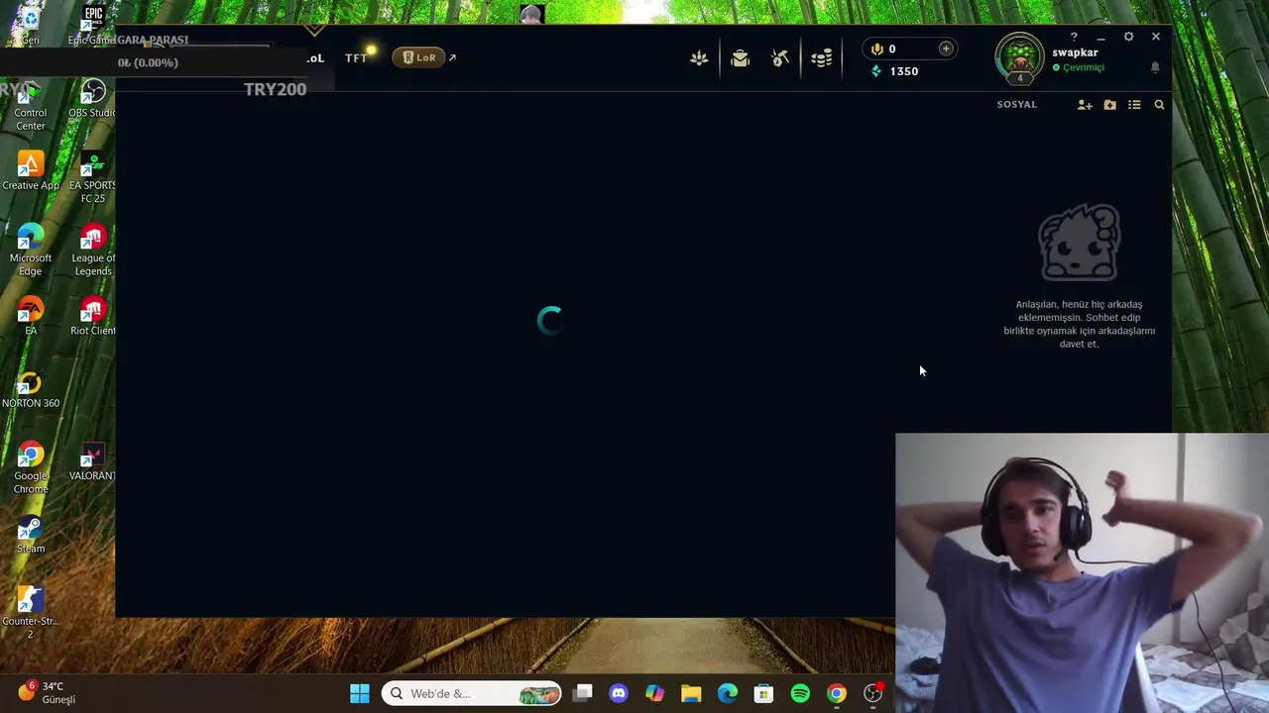Open Discord from the taskbar
Viewport: 1269px width, 713px height.
pos(619,693)
